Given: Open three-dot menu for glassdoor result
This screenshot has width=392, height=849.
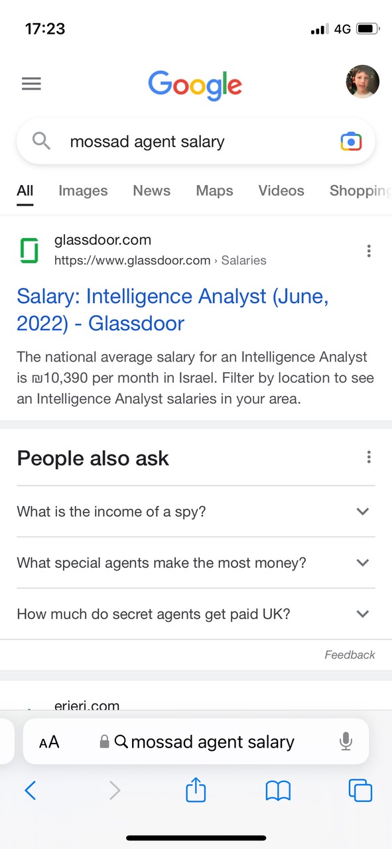Looking at the screenshot, I should (x=369, y=251).
